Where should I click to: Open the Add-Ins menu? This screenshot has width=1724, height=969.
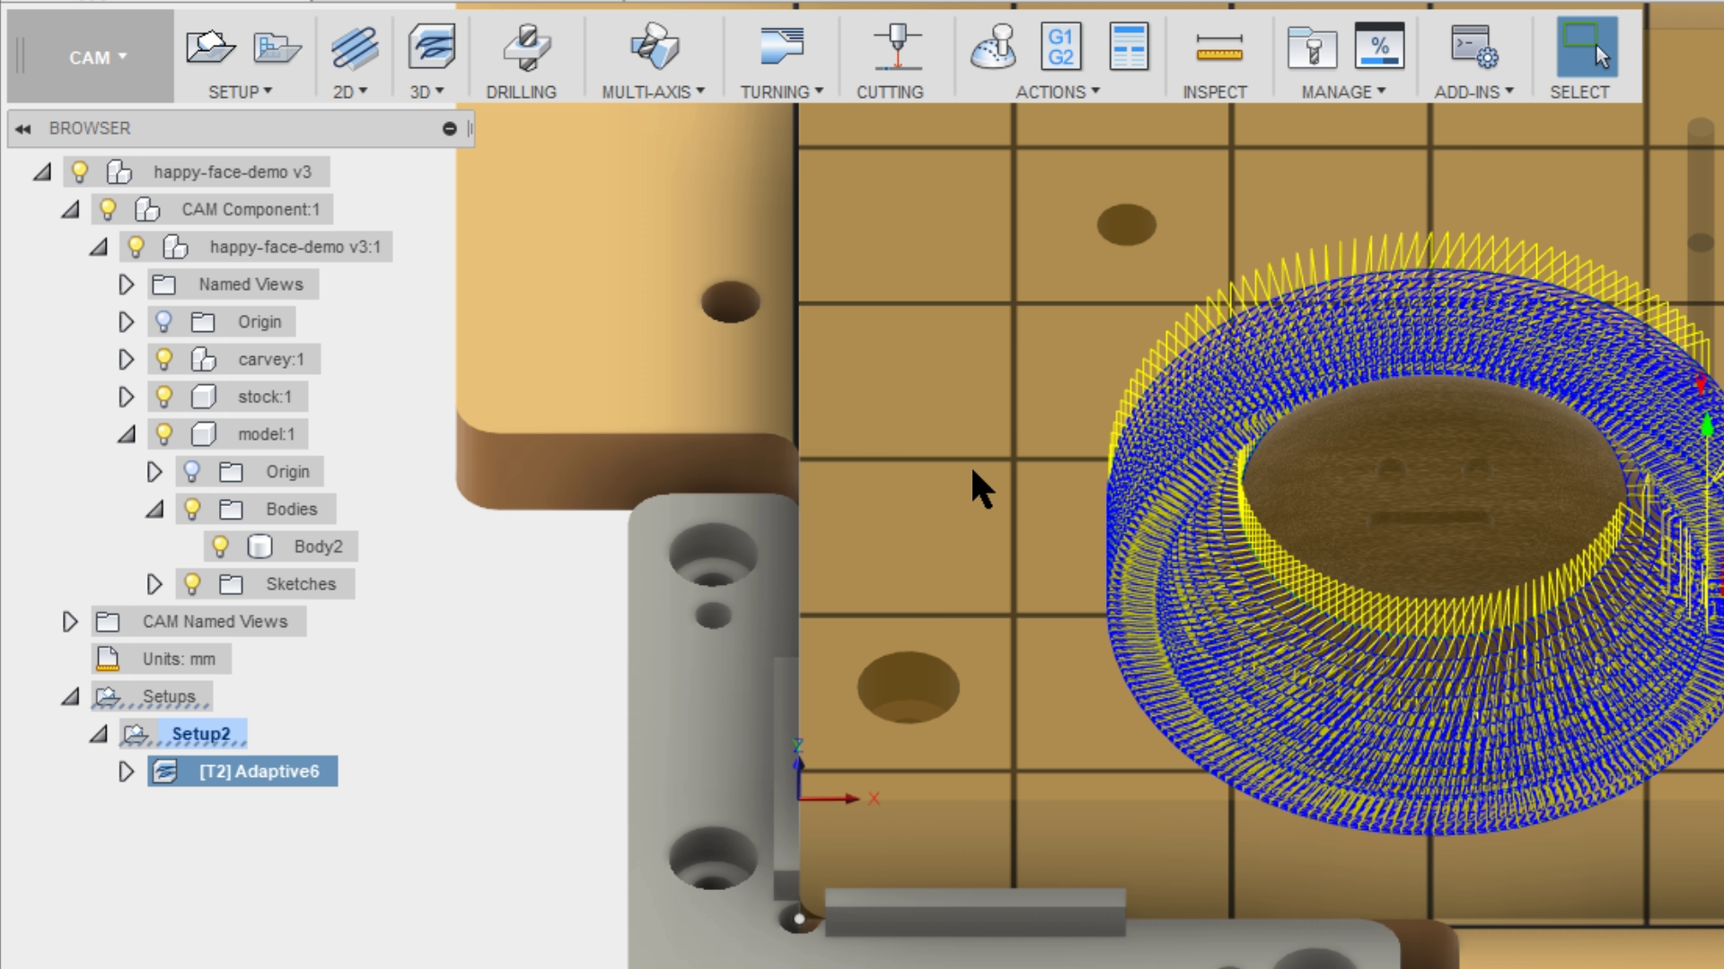tap(1473, 91)
